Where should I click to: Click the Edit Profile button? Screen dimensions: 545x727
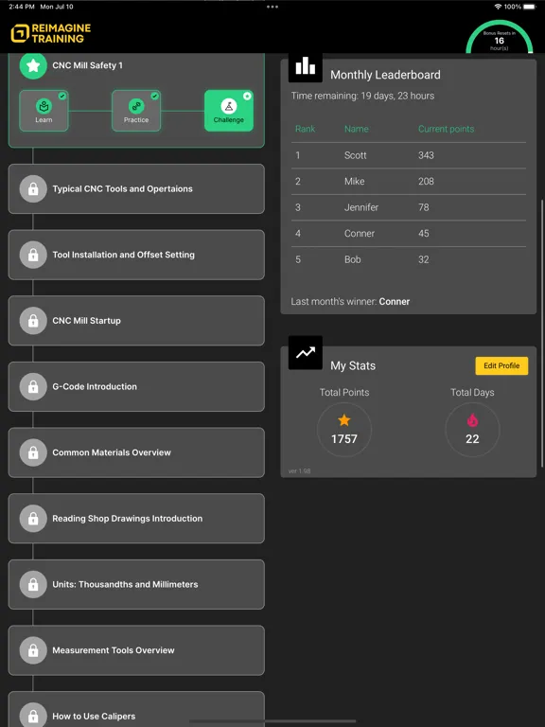point(501,365)
